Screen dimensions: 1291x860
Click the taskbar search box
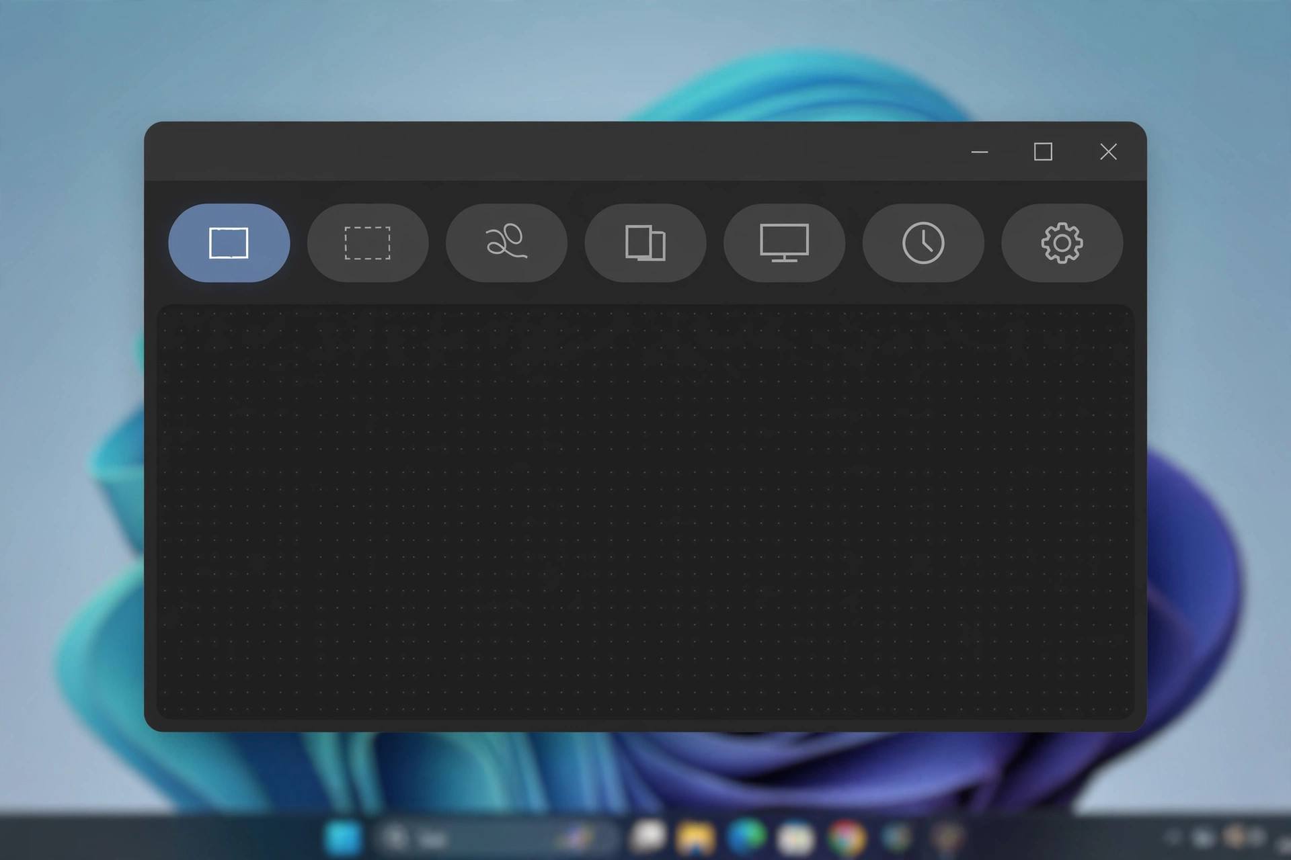pyautogui.click(x=496, y=838)
